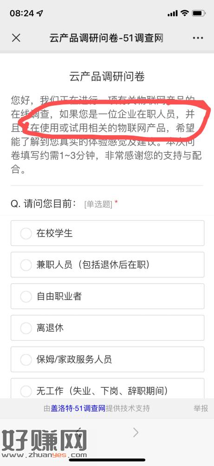The image size is (214, 466).
Task: Tap the 08:24 clock in status bar
Action: 22,14
